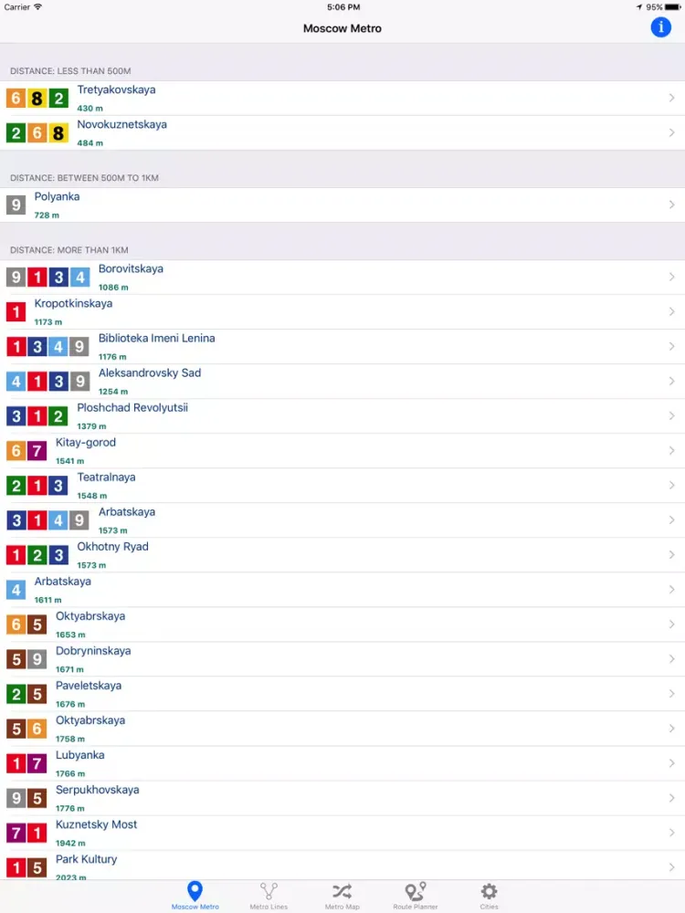Tap red line 1 badge on Borovitskaya
This screenshot has width=685, height=913.
(37, 278)
